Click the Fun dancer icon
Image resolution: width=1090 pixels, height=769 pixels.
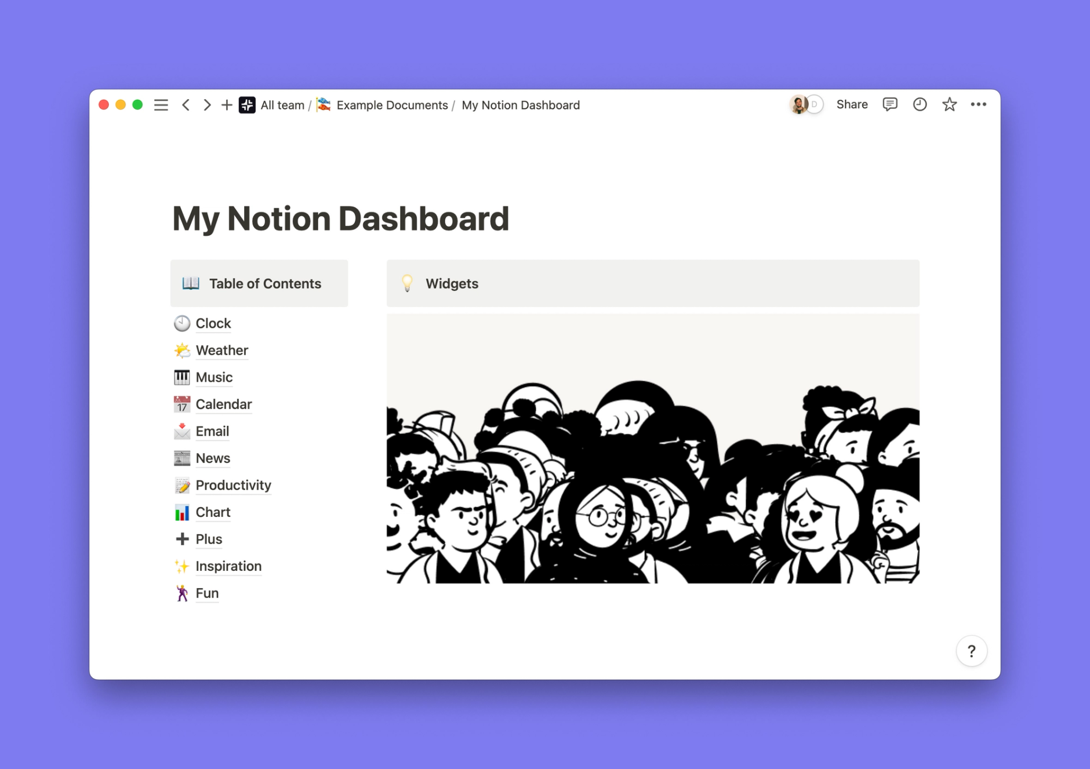click(x=182, y=593)
